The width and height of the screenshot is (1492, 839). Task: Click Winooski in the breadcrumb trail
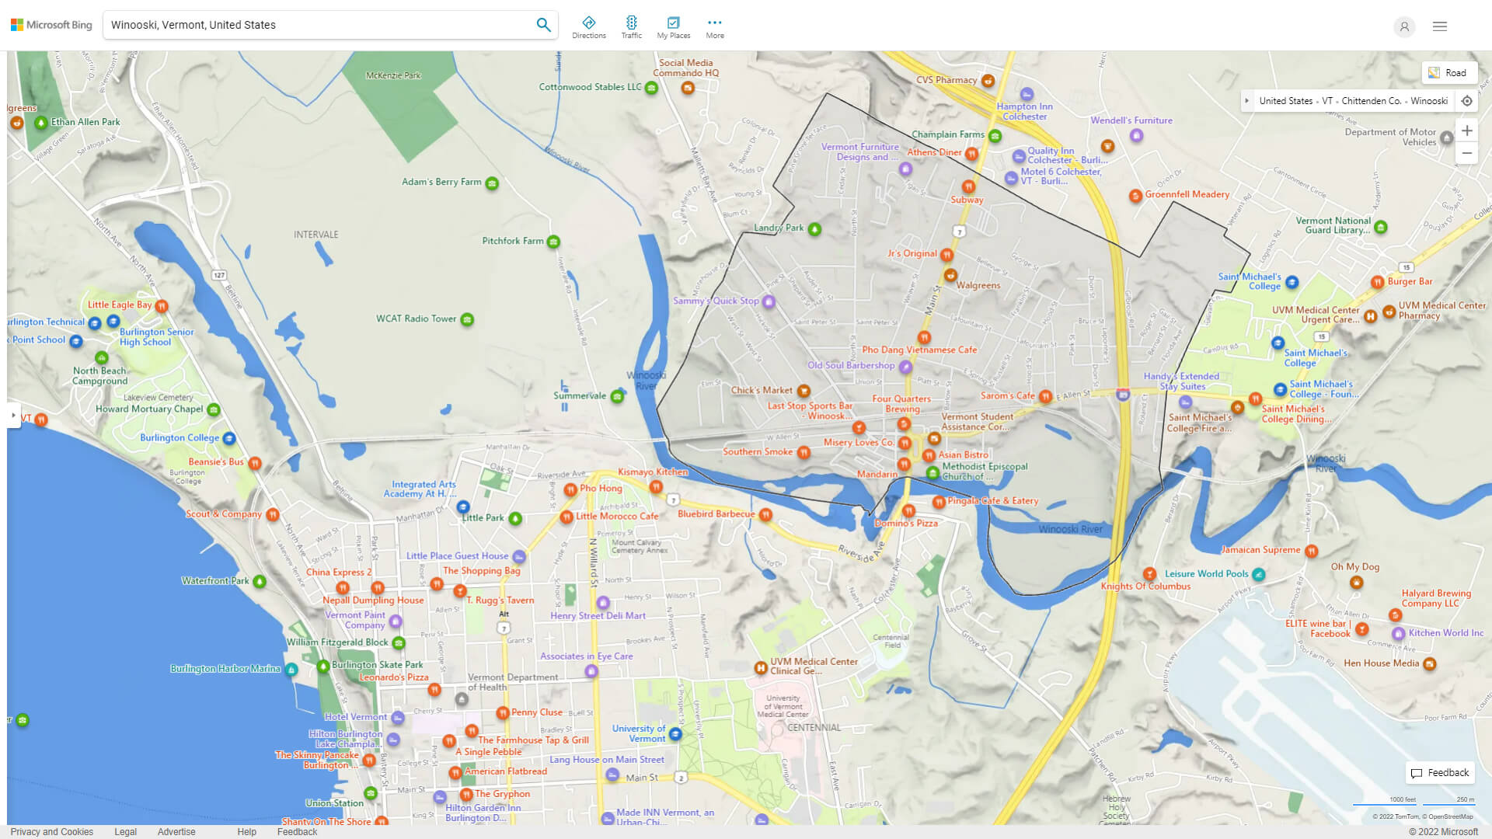pyautogui.click(x=1430, y=100)
